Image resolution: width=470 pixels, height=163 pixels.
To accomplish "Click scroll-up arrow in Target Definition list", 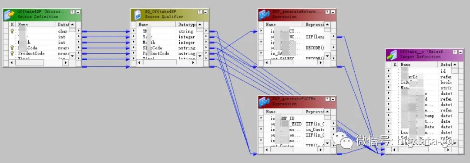I will [455, 65].
